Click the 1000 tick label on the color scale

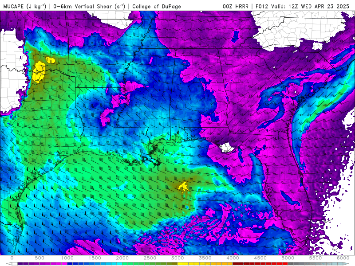point(67,258)
